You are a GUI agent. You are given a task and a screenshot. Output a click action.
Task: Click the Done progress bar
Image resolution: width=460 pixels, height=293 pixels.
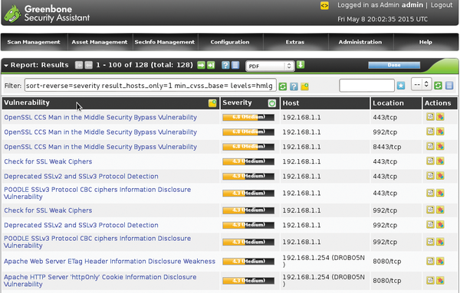394,65
